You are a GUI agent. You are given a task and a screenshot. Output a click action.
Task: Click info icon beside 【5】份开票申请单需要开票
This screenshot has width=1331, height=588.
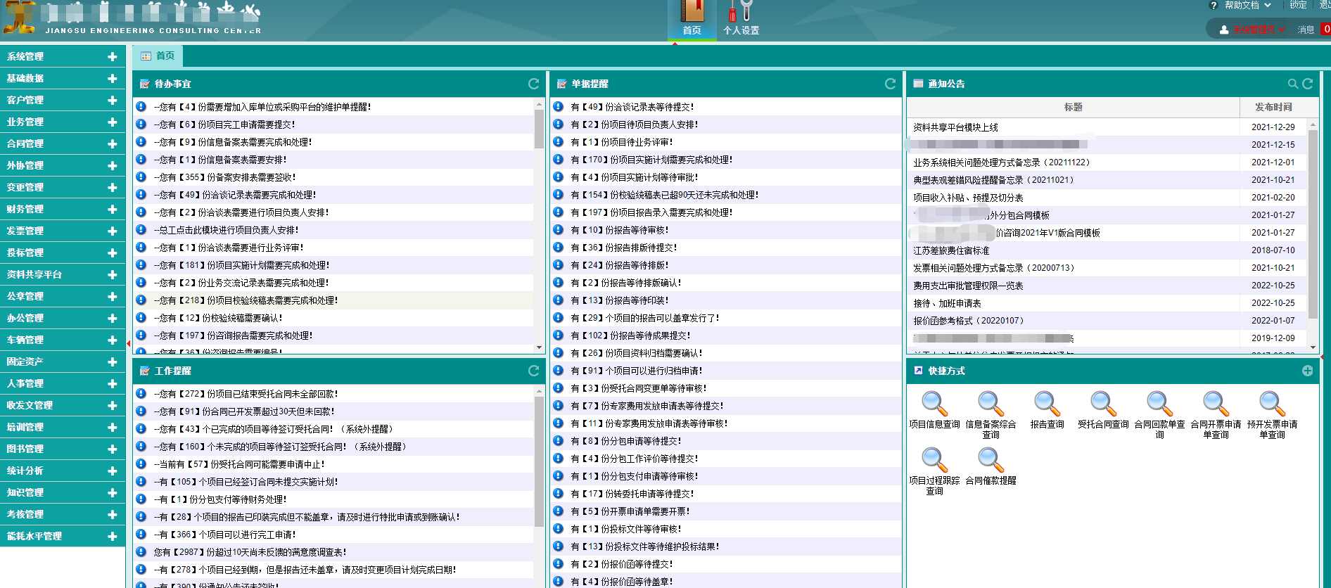558,511
